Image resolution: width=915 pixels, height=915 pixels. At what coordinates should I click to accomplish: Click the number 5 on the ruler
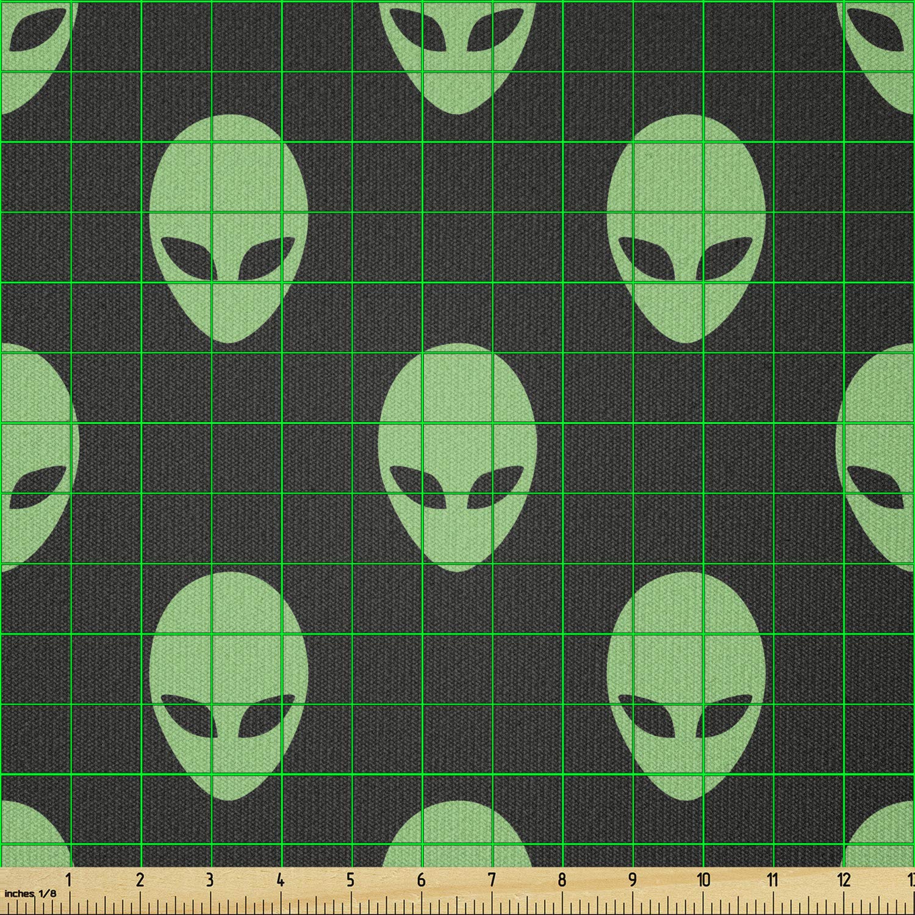point(351,880)
